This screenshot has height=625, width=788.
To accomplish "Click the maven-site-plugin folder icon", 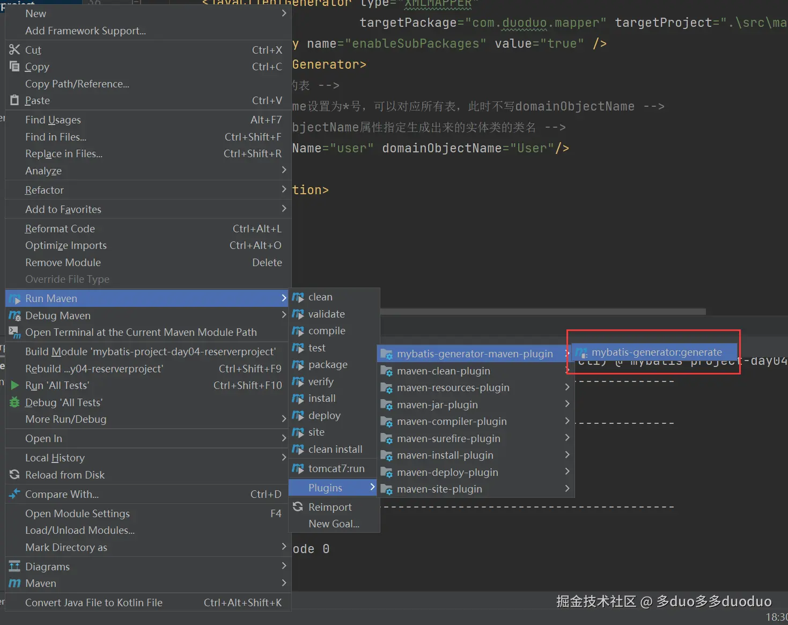I will (386, 489).
